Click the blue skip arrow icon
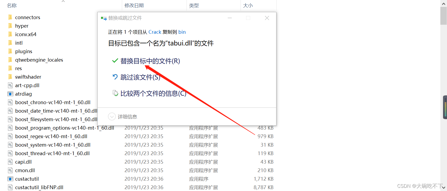Viewport: 447px width, 191px height. (115, 77)
